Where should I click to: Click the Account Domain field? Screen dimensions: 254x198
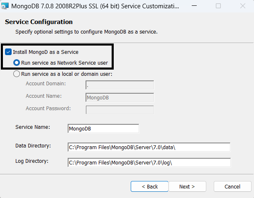[x=120, y=85]
